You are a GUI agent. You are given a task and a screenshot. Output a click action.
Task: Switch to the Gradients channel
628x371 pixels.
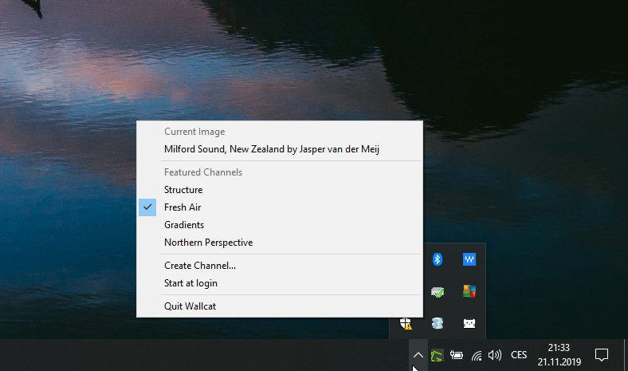(x=280, y=225)
